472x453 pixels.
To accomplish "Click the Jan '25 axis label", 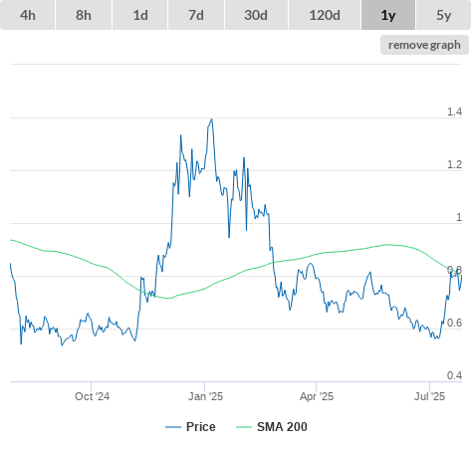I will pos(205,396).
